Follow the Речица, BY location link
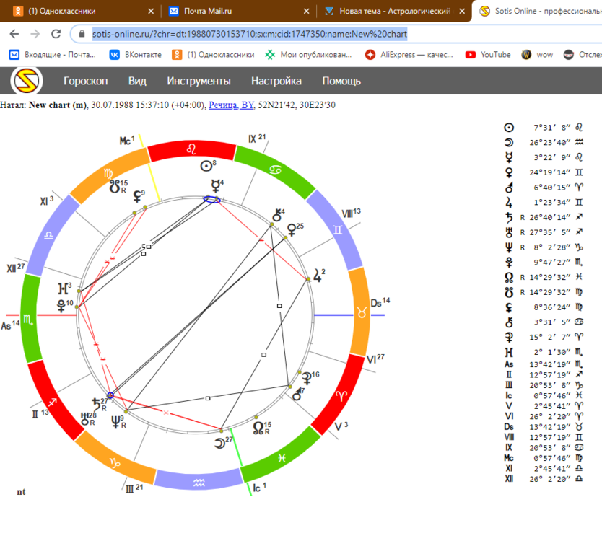Viewport: 602px width, 541px height. click(x=231, y=105)
